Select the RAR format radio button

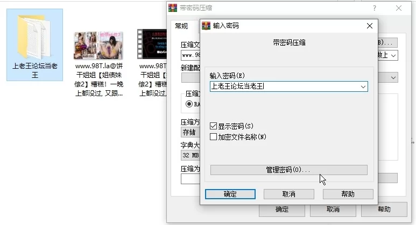189,104
